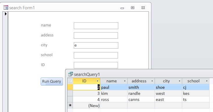
Task: Select the name column header
Action: tap(114, 81)
